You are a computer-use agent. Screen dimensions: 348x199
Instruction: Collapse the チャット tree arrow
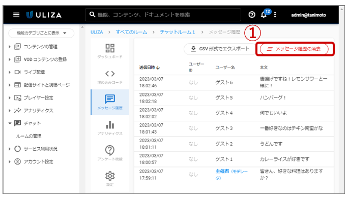pos(10,123)
